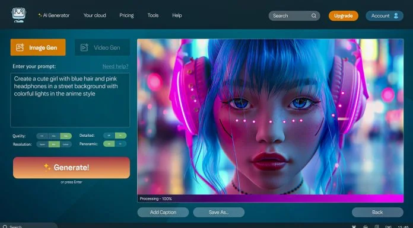The image size is (413, 228).
Task: Click the generated blue-haired girl image
Action: 270,117
